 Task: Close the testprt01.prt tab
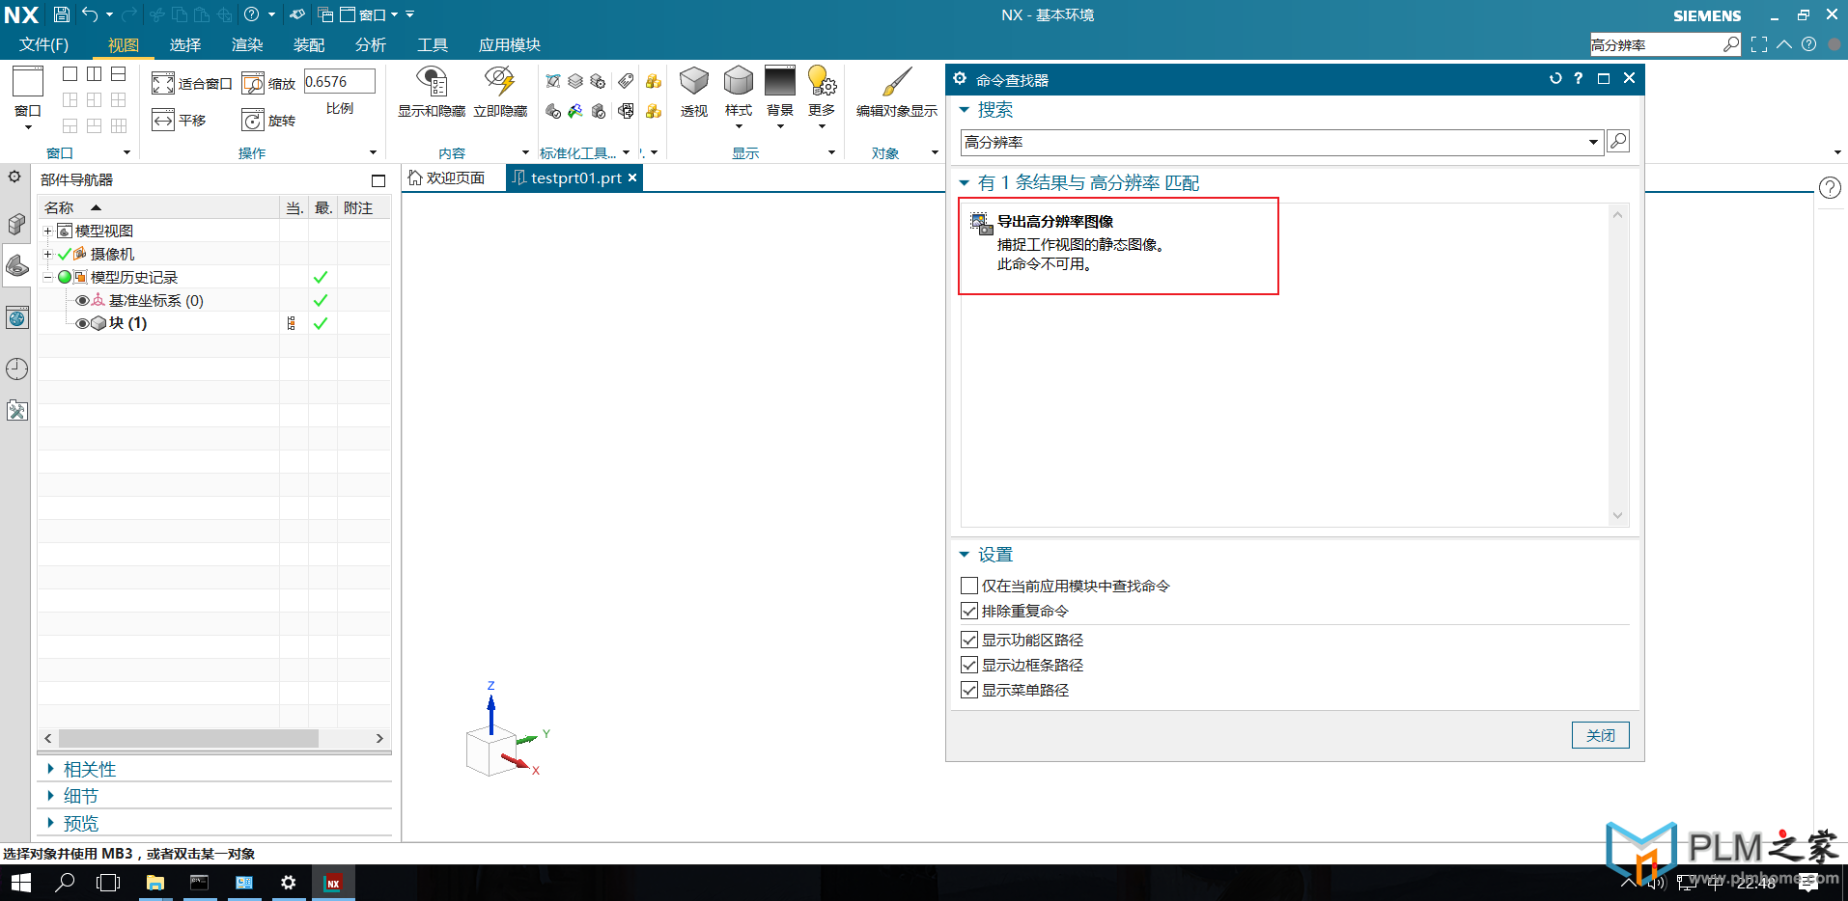[x=632, y=177]
